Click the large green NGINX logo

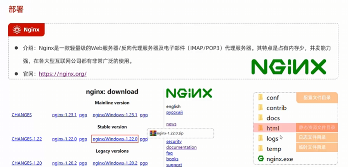click(289, 66)
